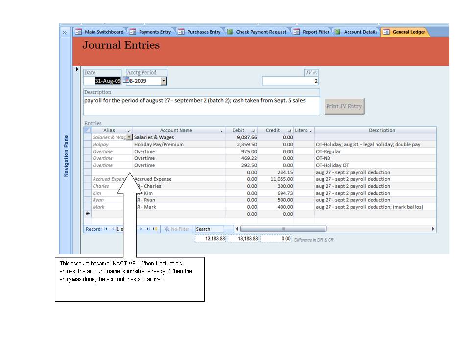Click the OT-ND description cell

376,158
